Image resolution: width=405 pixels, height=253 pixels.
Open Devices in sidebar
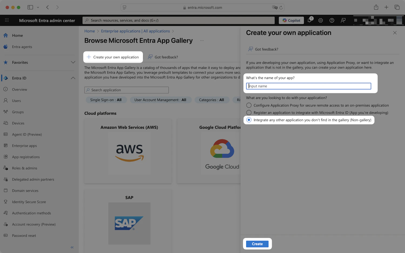(x=18, y=123)
